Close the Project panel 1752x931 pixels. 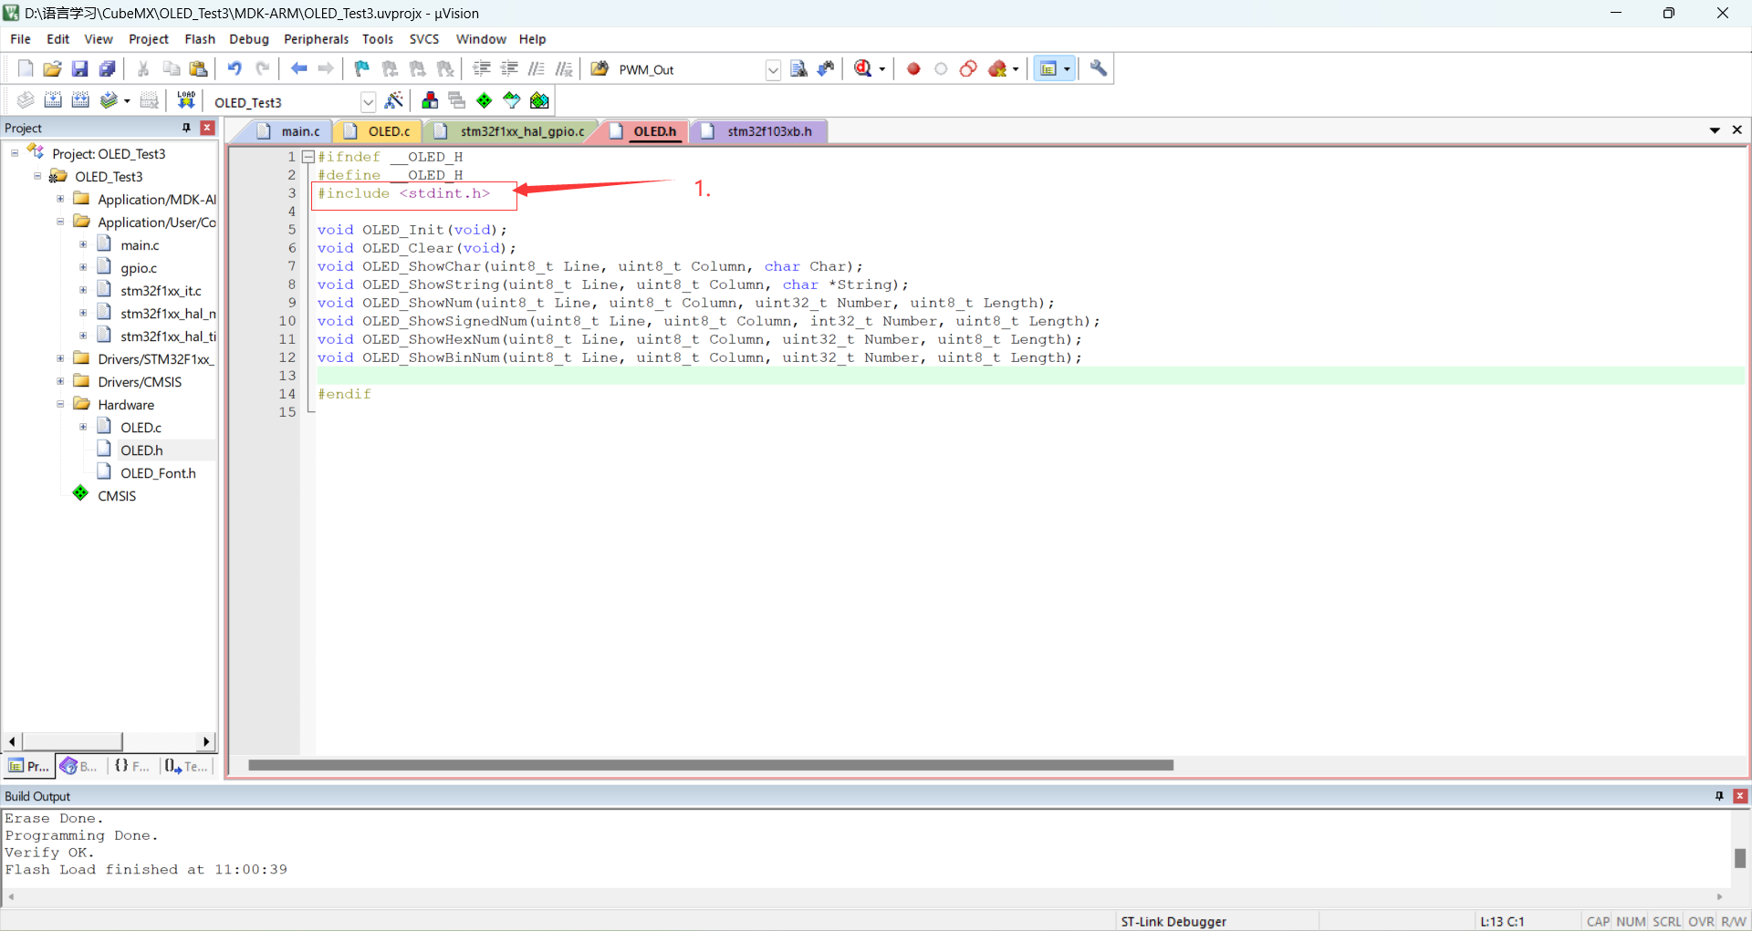pos(207,128)
